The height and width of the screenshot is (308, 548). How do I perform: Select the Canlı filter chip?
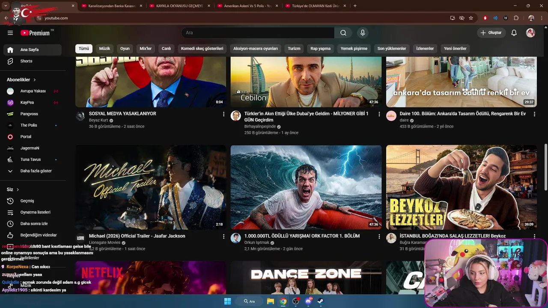(166, 48)
